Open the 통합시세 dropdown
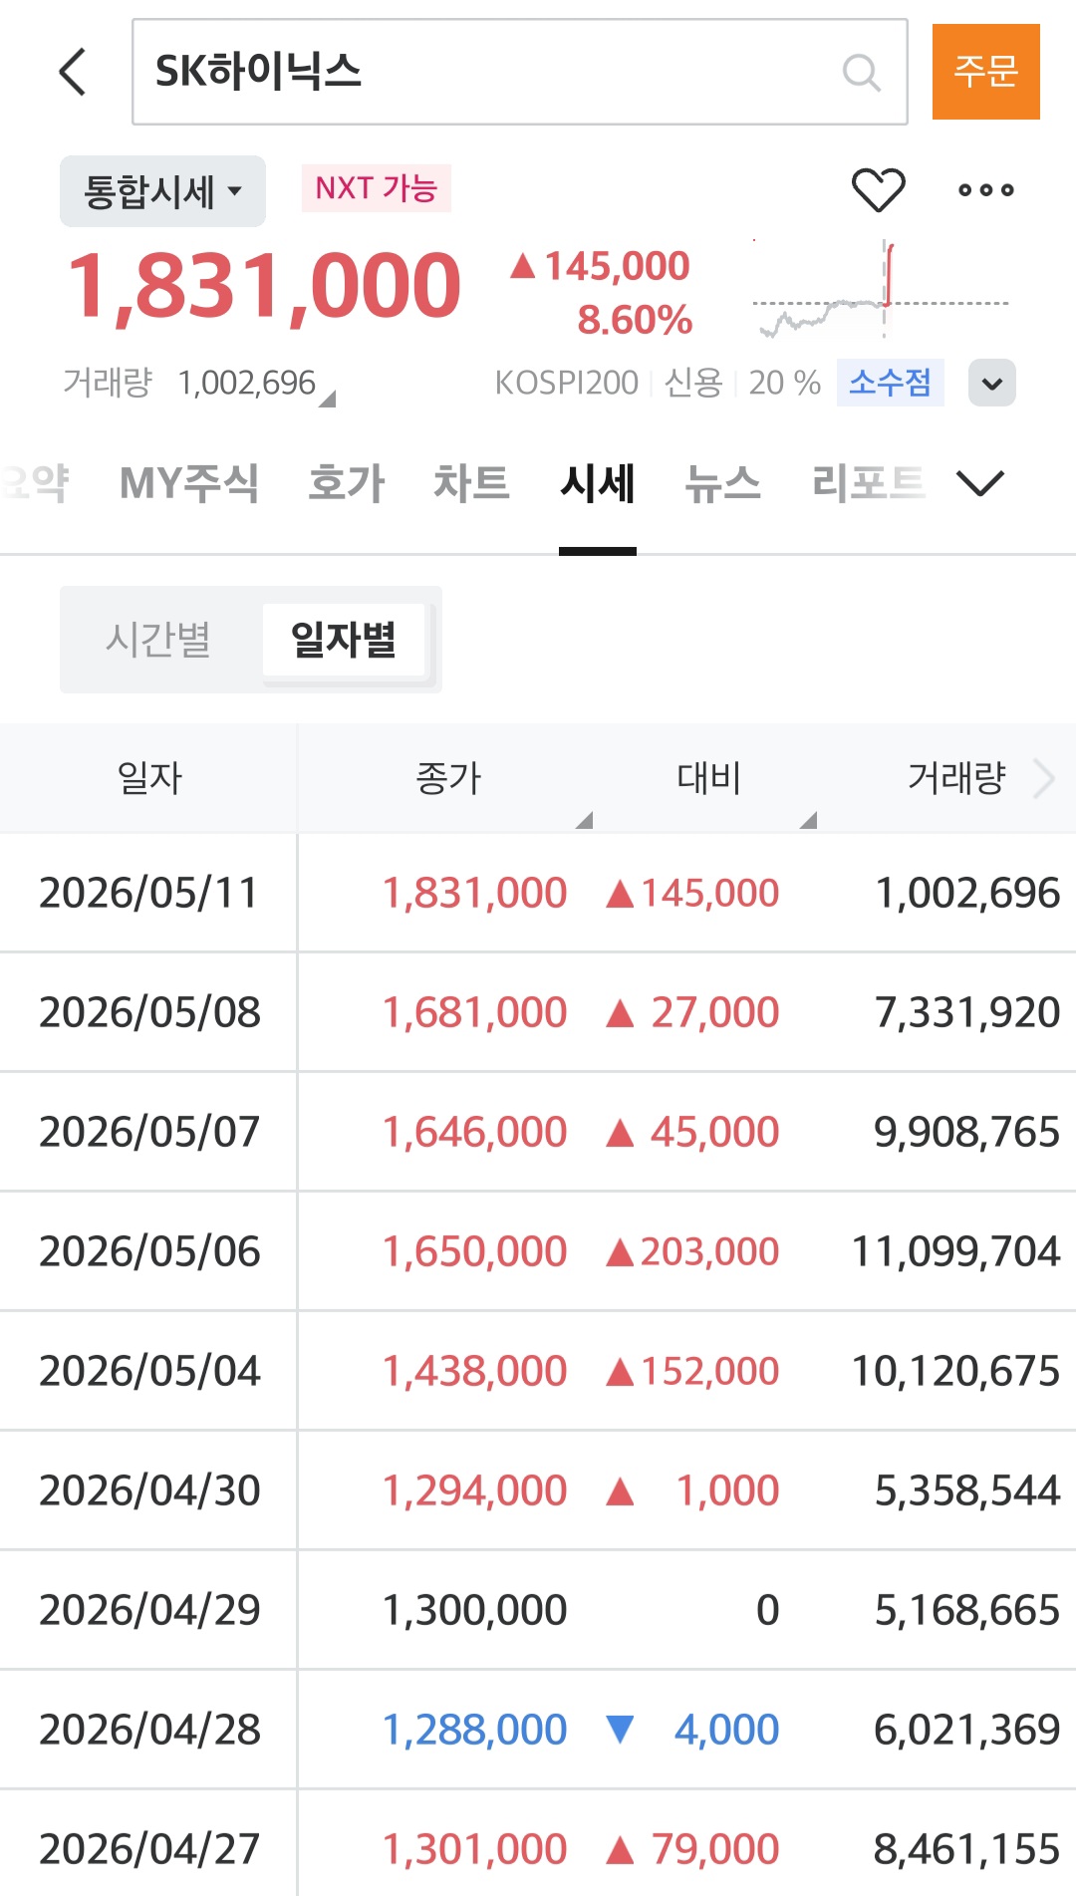Image resolution: width=1076 pixels, height=1896 pixels. click(162, 191)
